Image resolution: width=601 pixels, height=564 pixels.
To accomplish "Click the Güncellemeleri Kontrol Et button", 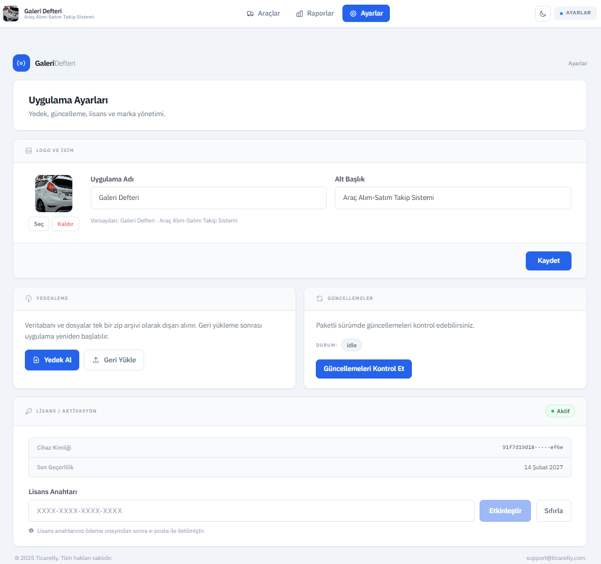I will click(x=363, y=369).
